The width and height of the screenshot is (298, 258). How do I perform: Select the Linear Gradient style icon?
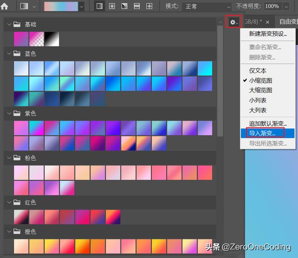[x=100, y=7]
